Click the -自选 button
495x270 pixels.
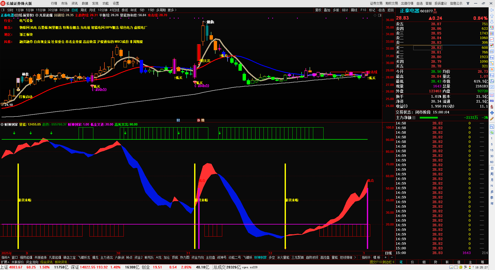click(381, 10)
